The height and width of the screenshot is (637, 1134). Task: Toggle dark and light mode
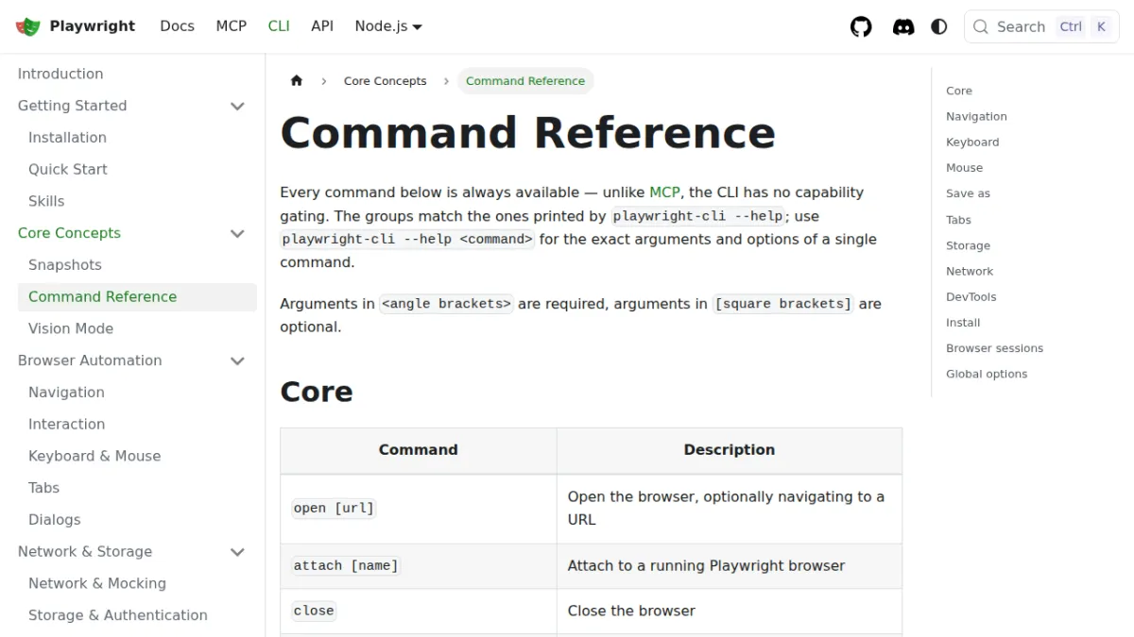pos(939,26)
